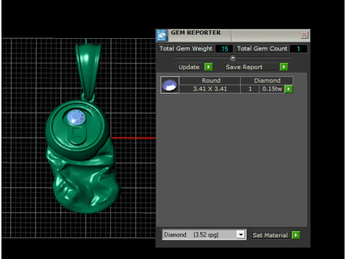Collapse the panel with the round arrow toggle

(233, 58)
